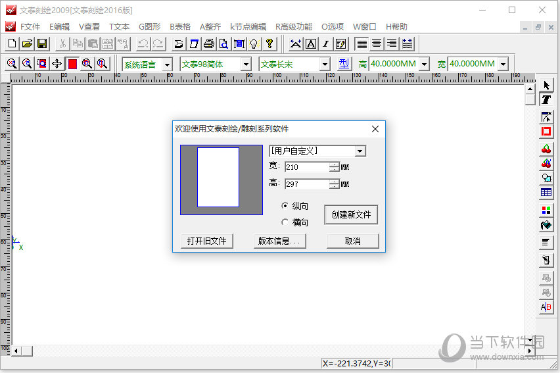Click the 版本信息... button
This screenshot has width=560, height=373.
tap(279, 241)
